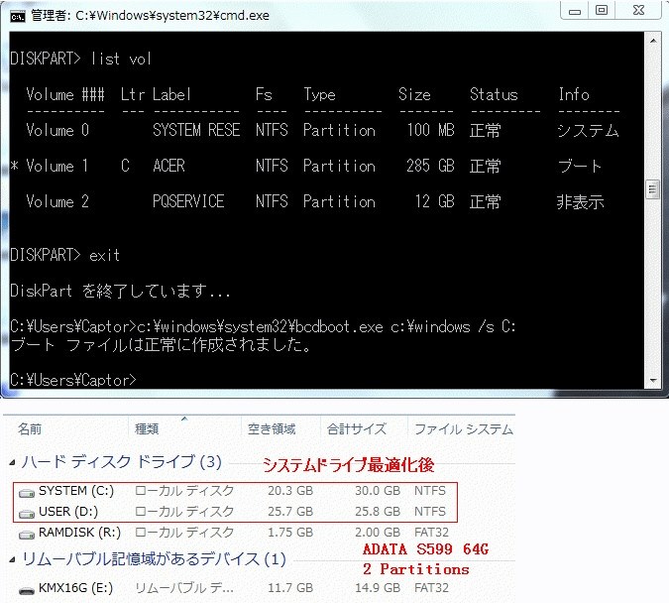Click the console scrollbar thumb
The image size is (669, 603).
pyautogui.click(x=653, y=188)
